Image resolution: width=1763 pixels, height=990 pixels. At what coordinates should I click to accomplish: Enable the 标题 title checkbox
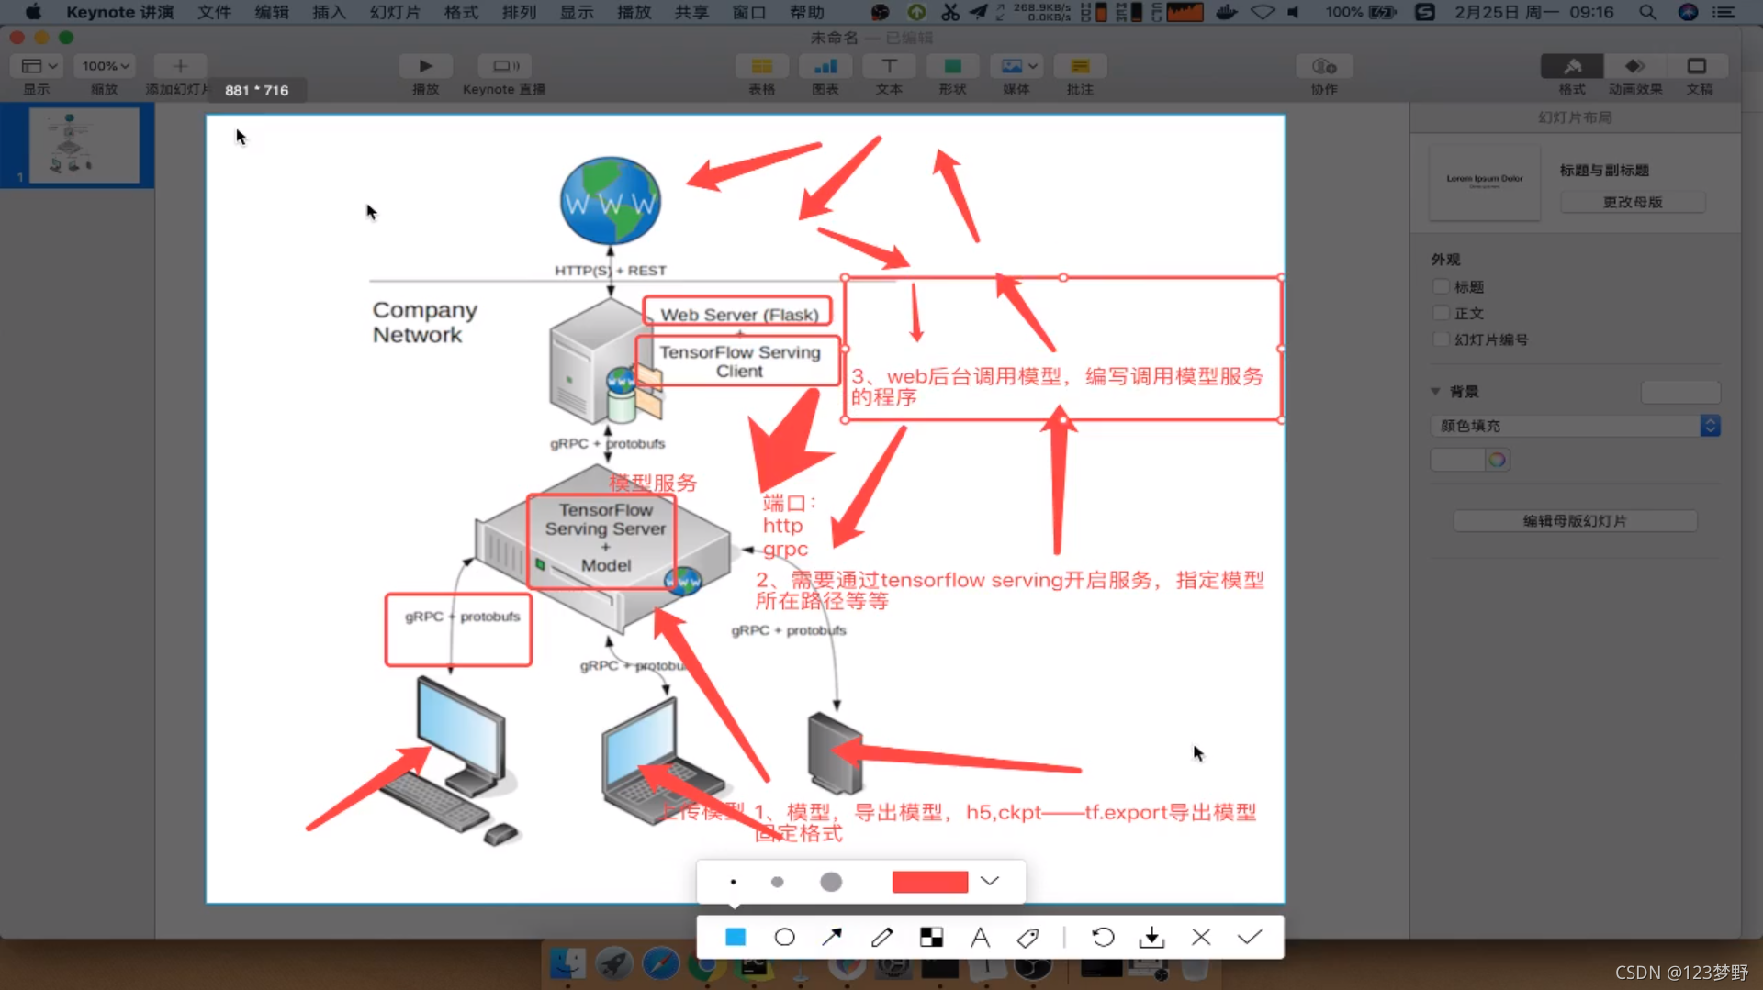tap(1441, 286)
